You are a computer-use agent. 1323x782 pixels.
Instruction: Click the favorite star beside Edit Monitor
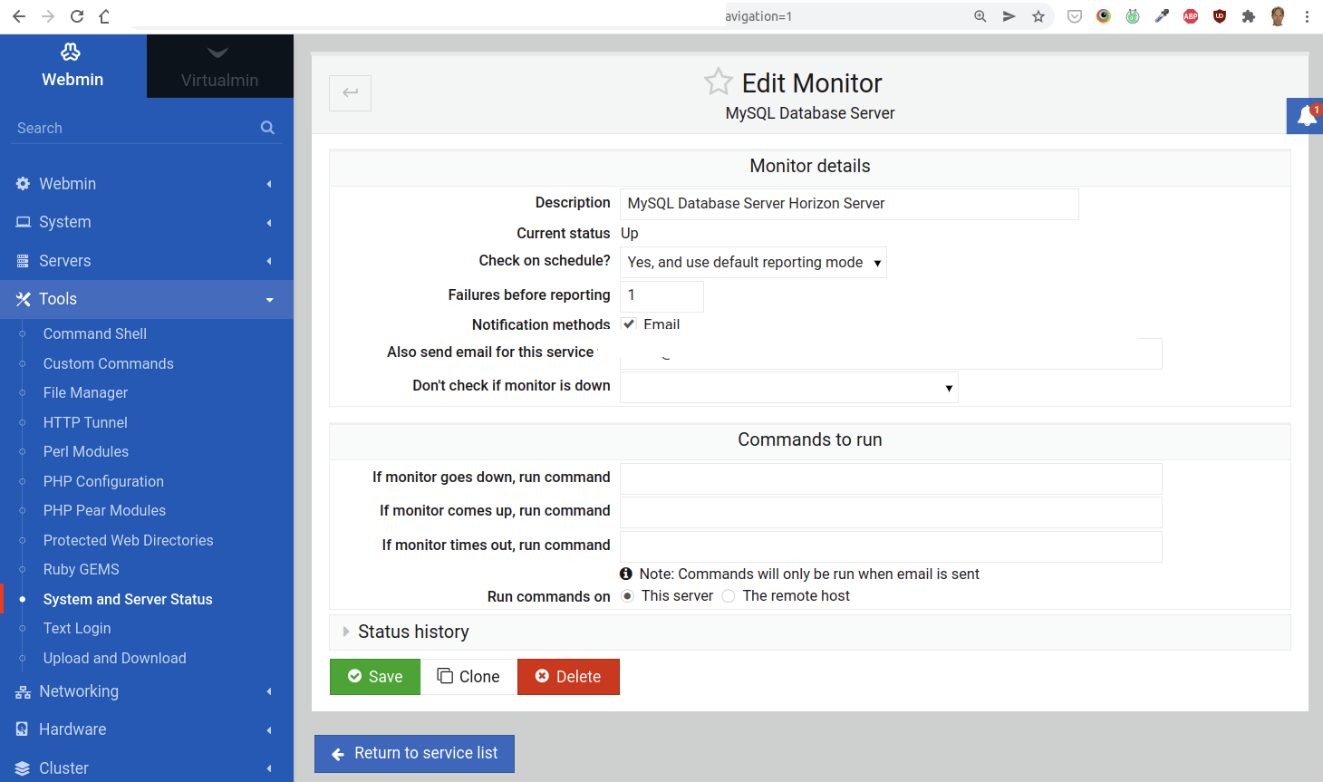tap(718, 82)
